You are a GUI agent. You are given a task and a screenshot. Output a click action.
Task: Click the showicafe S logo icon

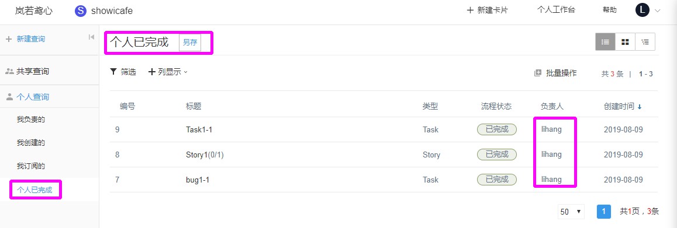click(81, 10)
